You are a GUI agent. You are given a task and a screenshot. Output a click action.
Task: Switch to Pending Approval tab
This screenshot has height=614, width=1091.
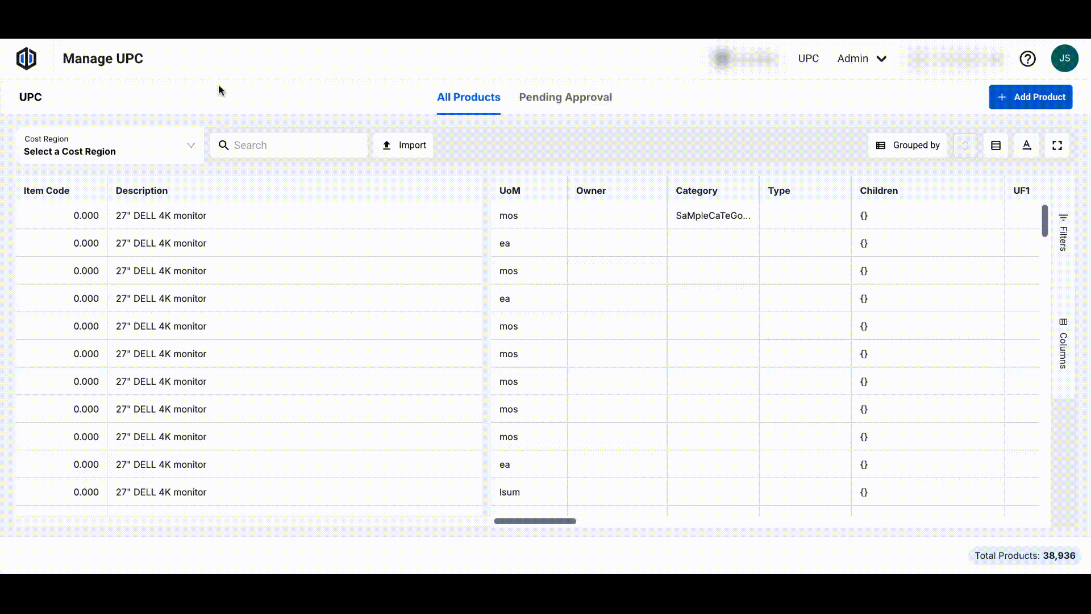pos(565,97)
